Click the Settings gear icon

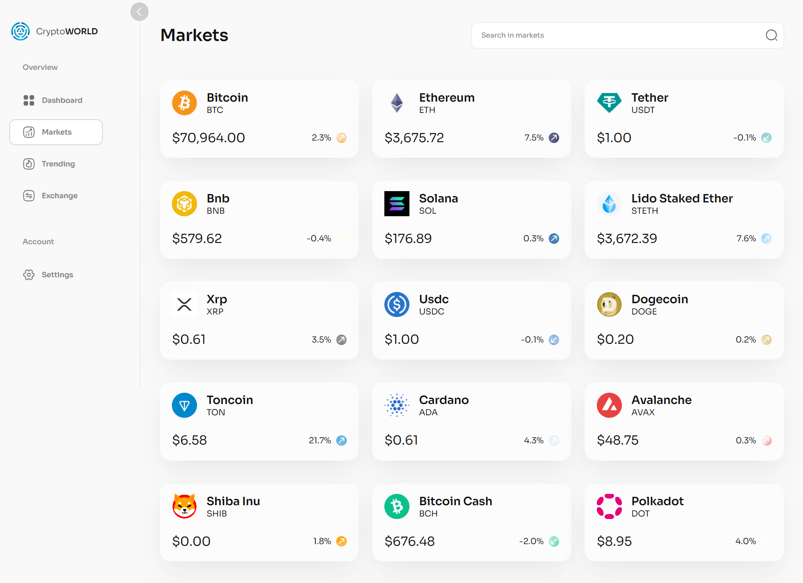29,275
